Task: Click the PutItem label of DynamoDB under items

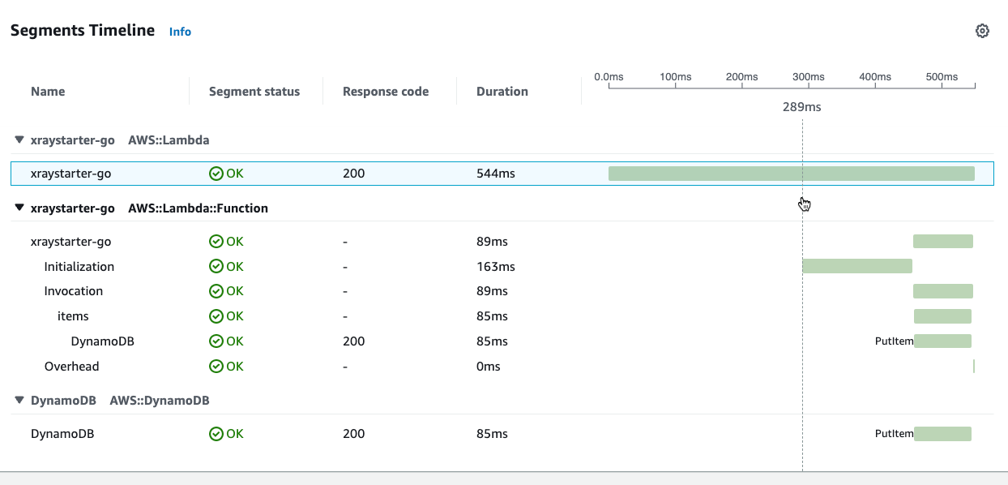Action: [x=895, y=341]
